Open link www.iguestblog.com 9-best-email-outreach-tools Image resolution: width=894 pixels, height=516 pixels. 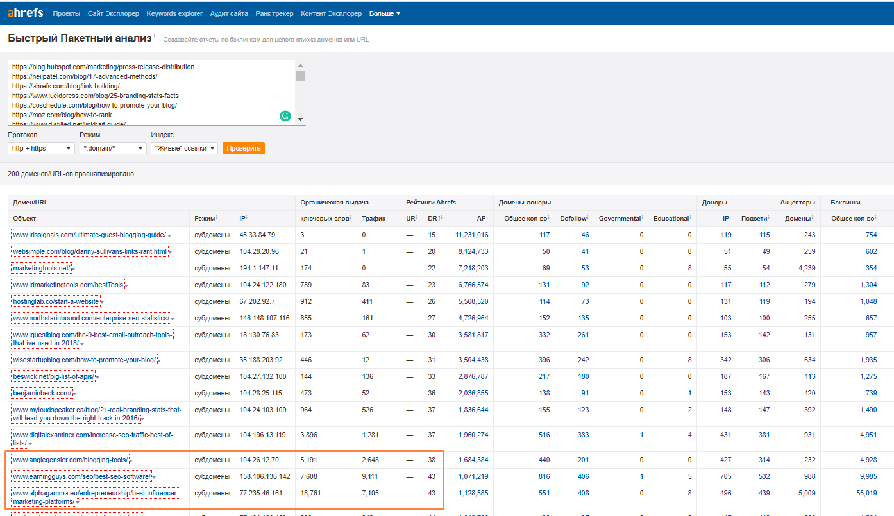point(93,339)
